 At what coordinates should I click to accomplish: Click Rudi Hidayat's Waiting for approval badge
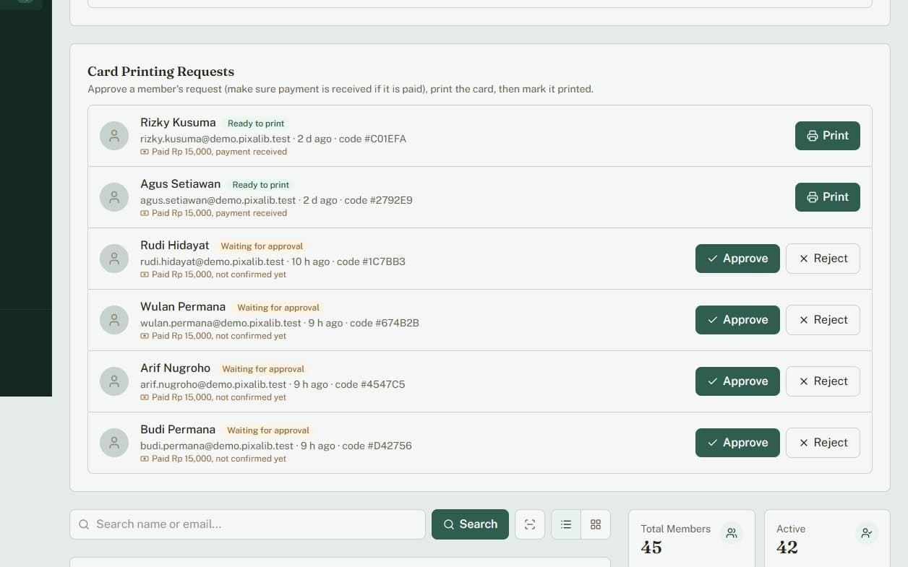262,246
